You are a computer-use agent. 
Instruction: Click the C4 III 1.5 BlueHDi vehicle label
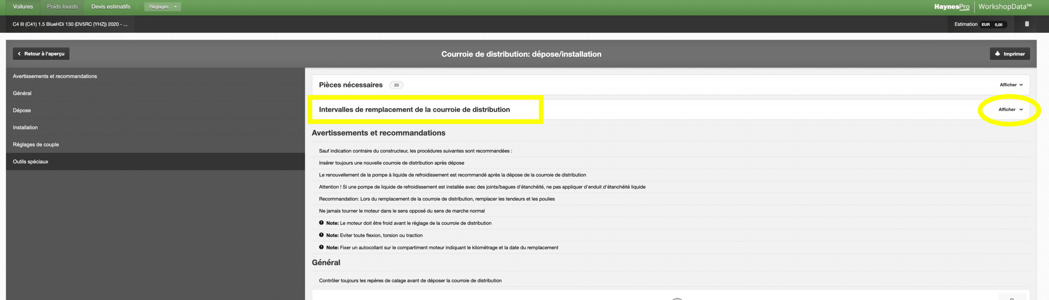point(70,24)
